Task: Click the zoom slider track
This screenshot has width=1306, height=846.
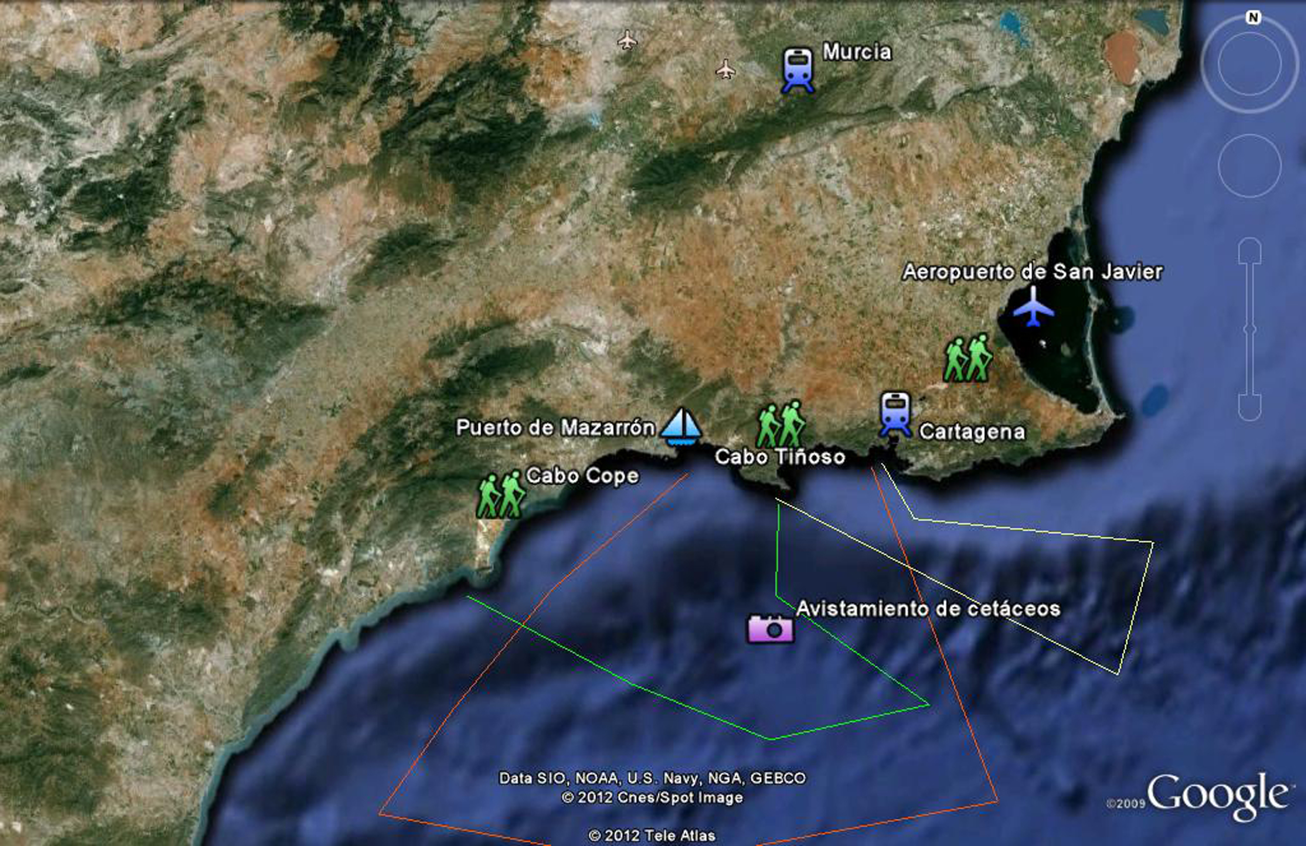Action: [1250, 329]
